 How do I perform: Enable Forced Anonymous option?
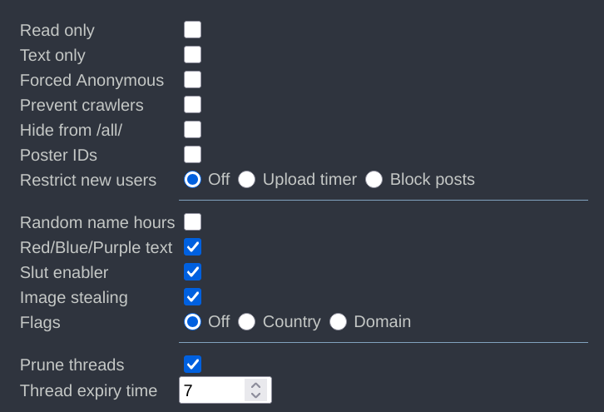192,80
